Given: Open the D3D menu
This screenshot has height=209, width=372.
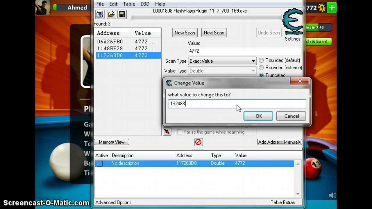Looking at the screenshot, I should [145, 4].
